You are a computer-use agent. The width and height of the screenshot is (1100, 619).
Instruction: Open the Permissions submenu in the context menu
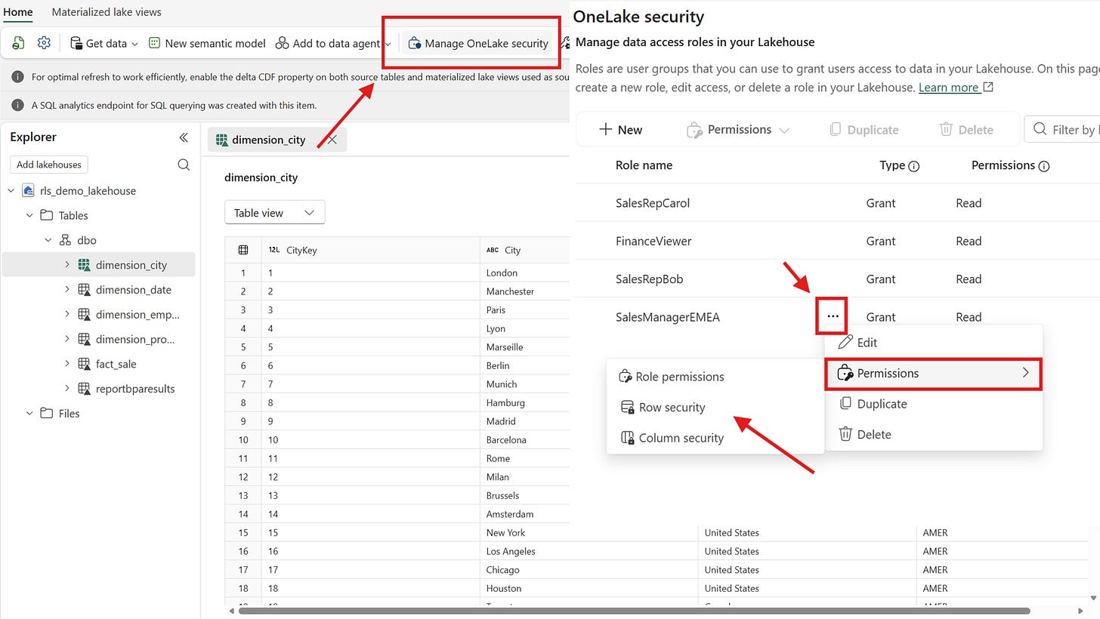(x=934, y=374)
